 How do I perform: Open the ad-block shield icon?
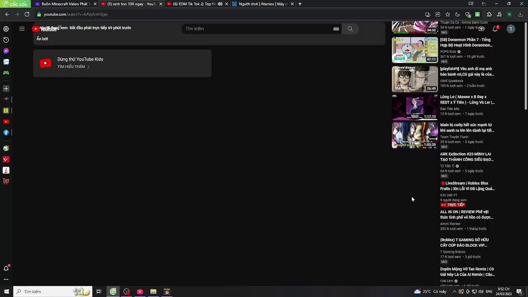click(468, 14)
